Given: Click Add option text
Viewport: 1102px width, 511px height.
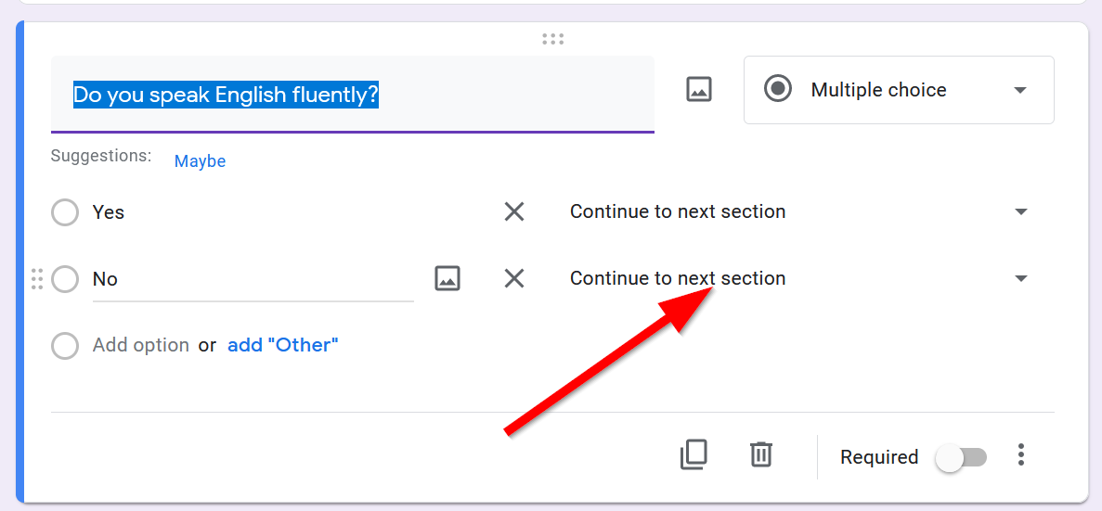Looking at the screenshot, I should [141, 345].
